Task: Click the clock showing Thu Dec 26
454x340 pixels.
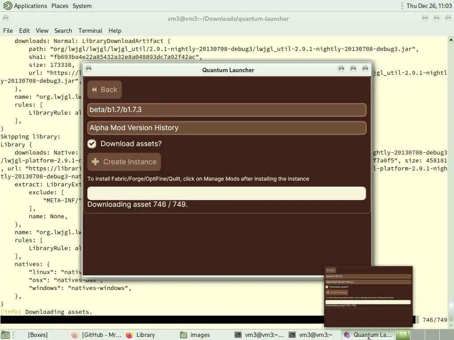Action: (429, 6)
